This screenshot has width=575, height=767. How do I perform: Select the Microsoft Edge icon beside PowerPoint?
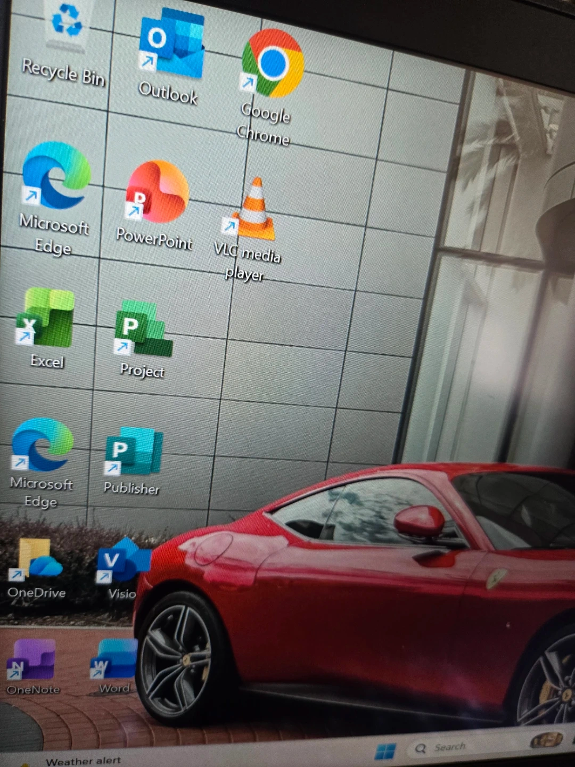(56, 176)
